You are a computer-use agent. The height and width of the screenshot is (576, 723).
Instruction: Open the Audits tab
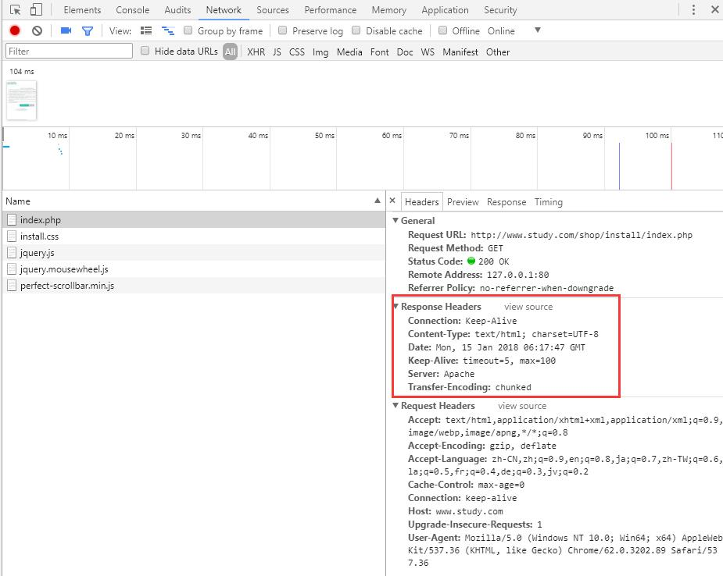177,9
